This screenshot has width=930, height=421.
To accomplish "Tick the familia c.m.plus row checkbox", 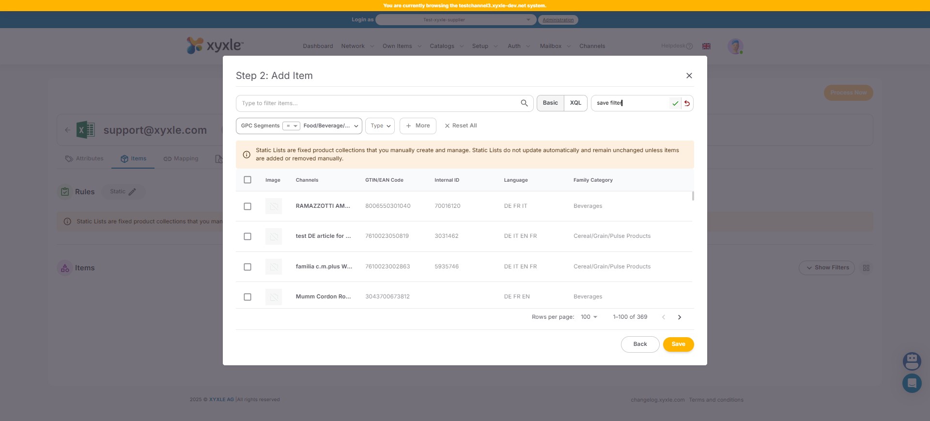I will (x=248, y=267).
